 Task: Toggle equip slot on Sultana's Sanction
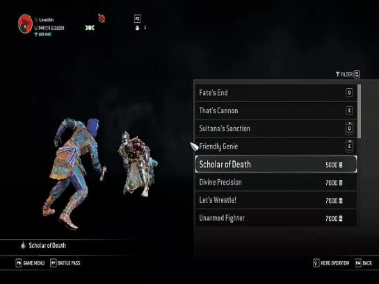click(349, 128)
